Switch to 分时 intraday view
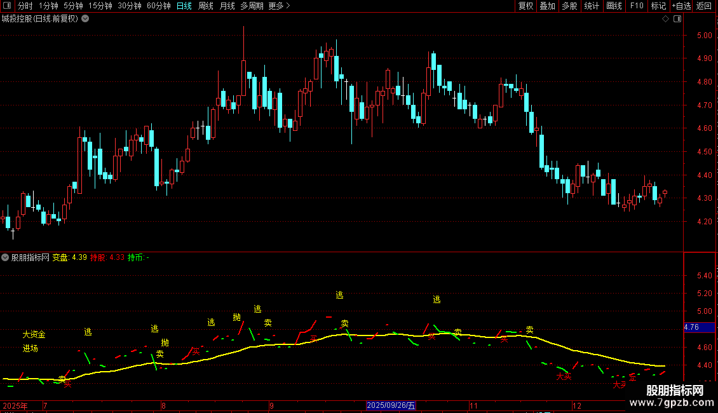The height and width of the screenshot is (413, 718). [25, 6]
